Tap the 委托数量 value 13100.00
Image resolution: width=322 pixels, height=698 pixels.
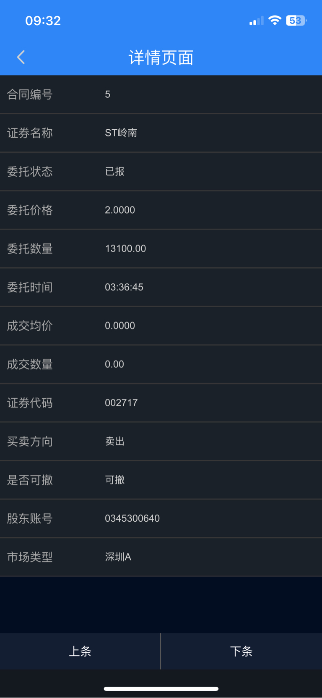pos(125,248)
